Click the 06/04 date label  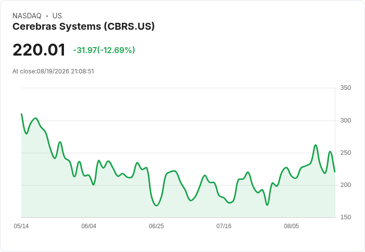tap(89, 226)
